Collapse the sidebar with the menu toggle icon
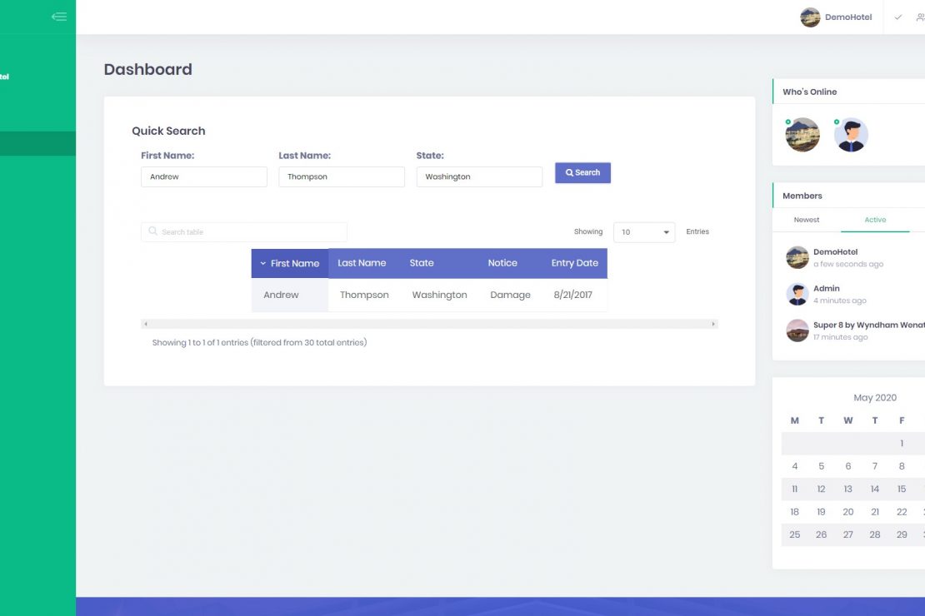Screen dimensions: 925x616 [x=58, y=17]
